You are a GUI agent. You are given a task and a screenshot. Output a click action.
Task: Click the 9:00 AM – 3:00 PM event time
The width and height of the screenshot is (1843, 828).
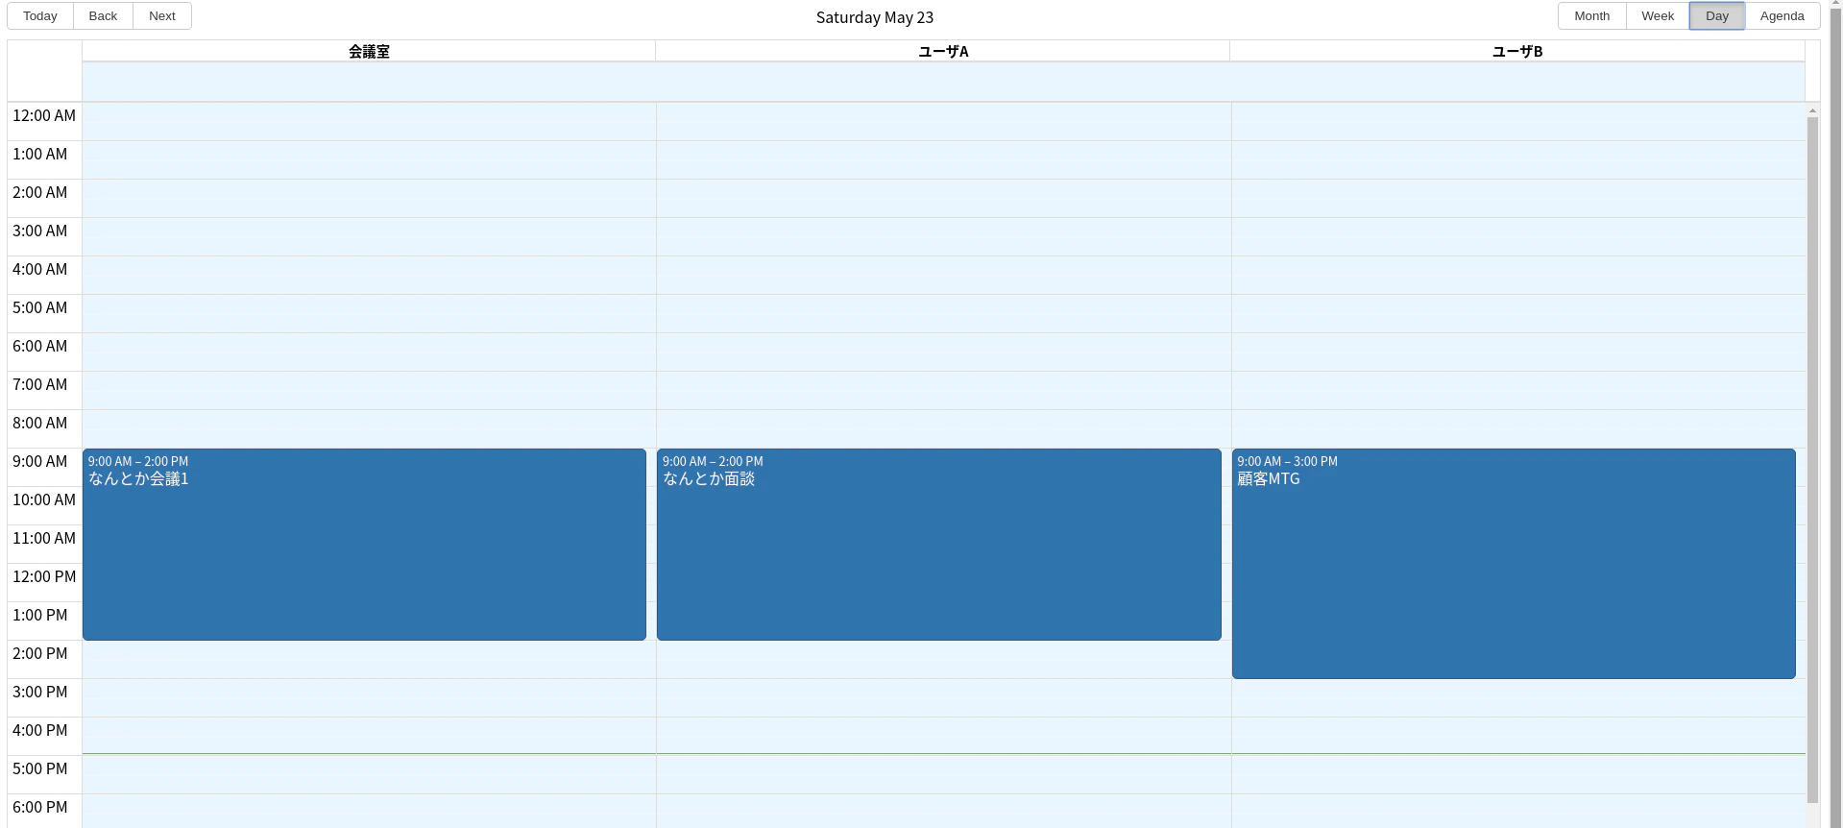[1287, 462]
